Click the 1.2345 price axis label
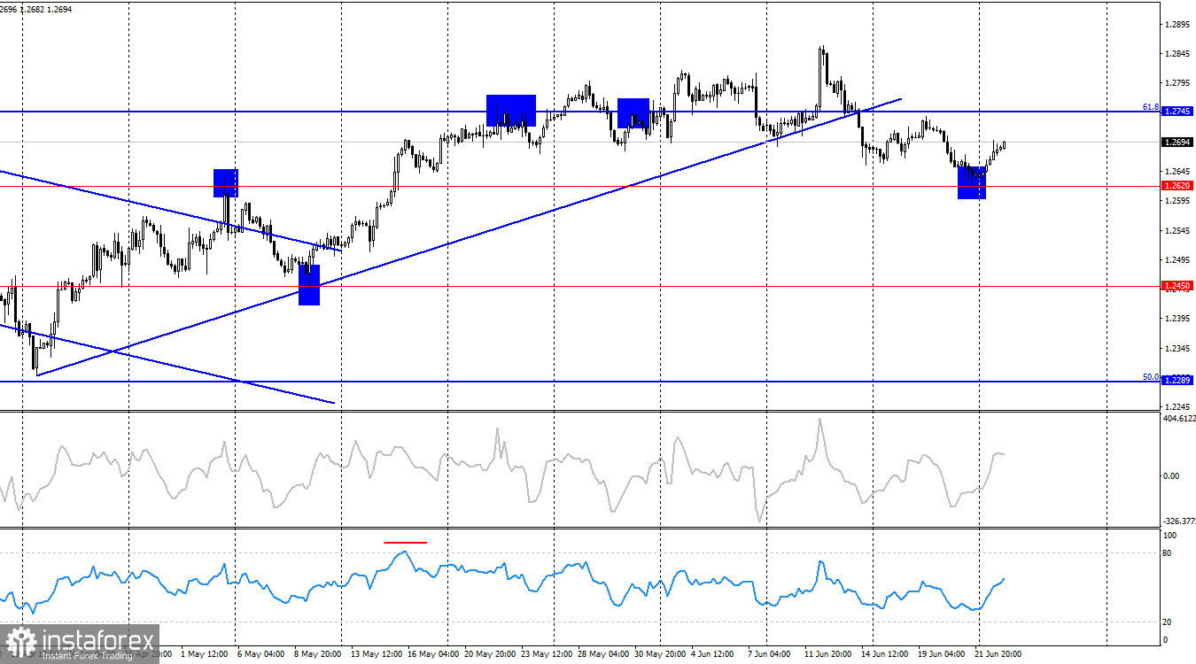Viewport: 1196px width, 664px height. click(x=1179, y=348)
